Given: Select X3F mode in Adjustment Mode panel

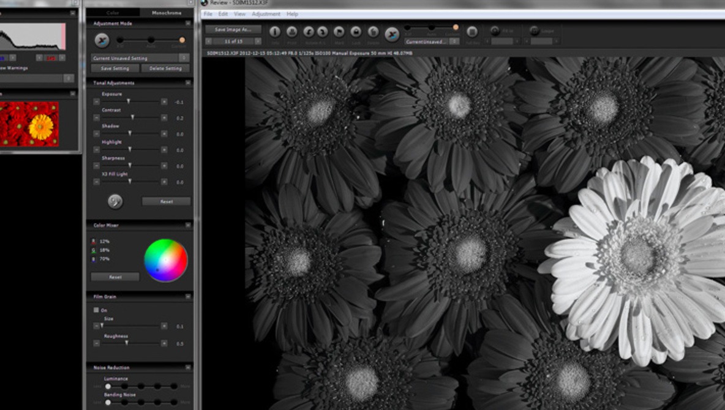Looking at the screenshot, I should [120, 40].
